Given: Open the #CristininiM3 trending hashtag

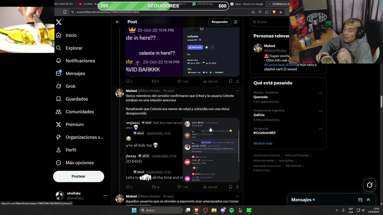Looking at the screenshot, I should coord(264,133).
